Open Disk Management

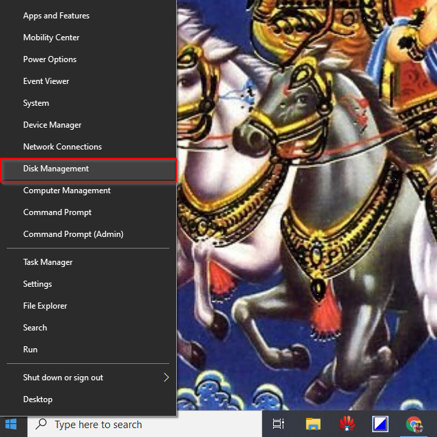pos(88,169)
